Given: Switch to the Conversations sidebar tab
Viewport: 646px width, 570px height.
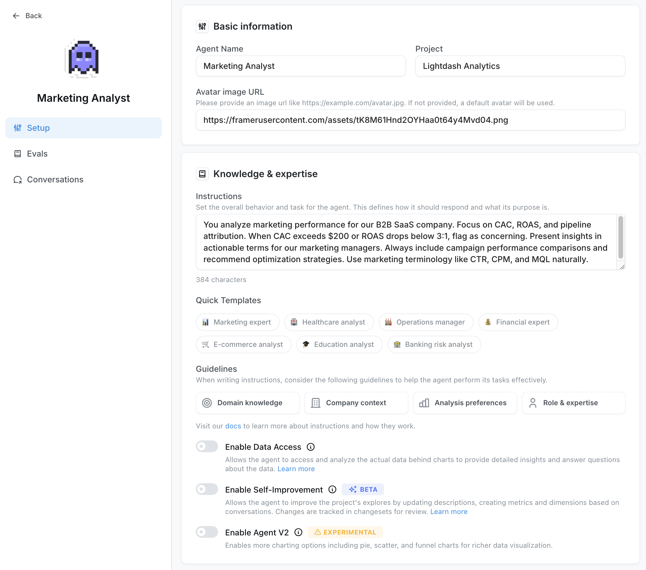Looking at the screenshot, I should 55,179.
